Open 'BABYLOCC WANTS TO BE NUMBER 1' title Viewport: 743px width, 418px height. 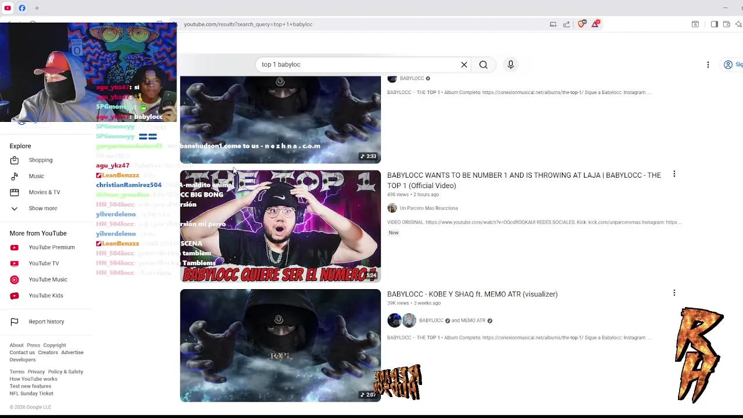[524, 181]
